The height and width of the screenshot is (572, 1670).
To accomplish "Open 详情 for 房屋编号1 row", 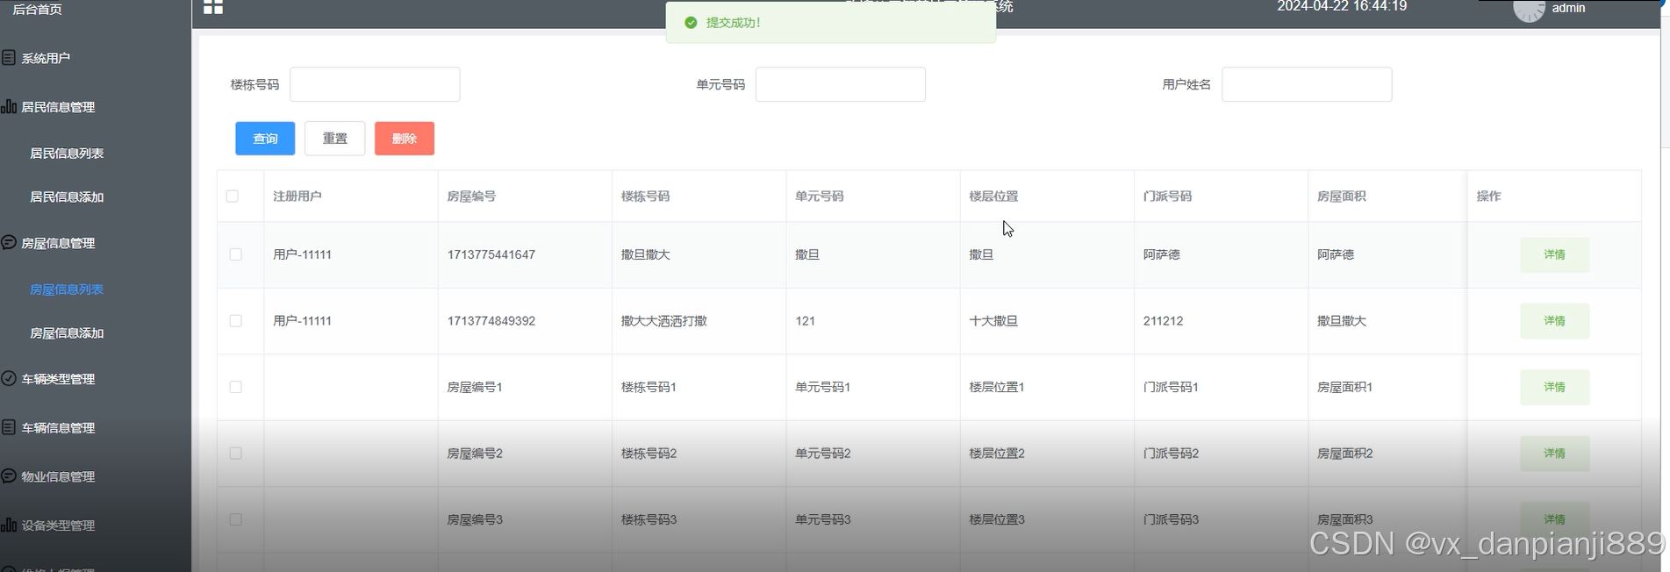I will point(1554,387).
